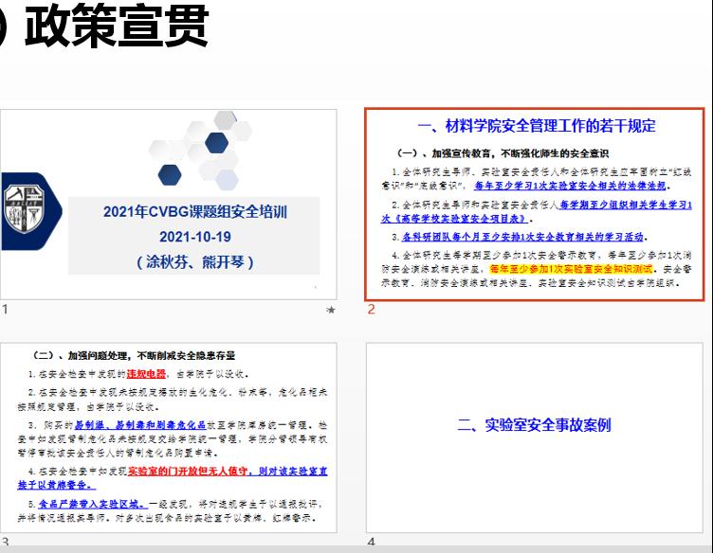
Task: Click the 一、材料学院安全管理工作的若干规定 title
Action: tap(536, 126)
